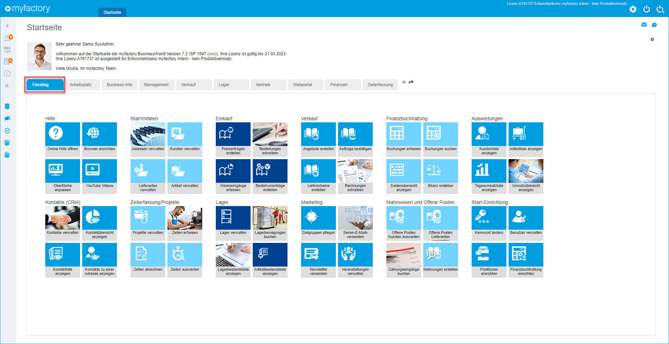Open Buchungen erfassen tile
The height and width of the screenshot is (344, 669).
[x=404, y=139]
